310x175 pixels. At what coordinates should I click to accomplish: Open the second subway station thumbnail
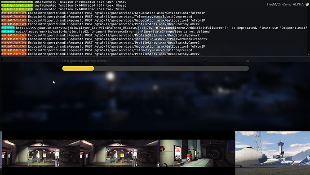119,153
